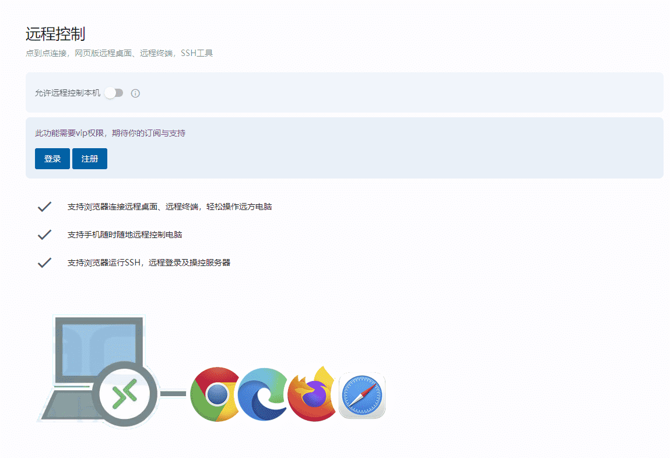Click the remote desktop laptop illustration
Viewport: 670px width, 458px height.
click(99, 370)
